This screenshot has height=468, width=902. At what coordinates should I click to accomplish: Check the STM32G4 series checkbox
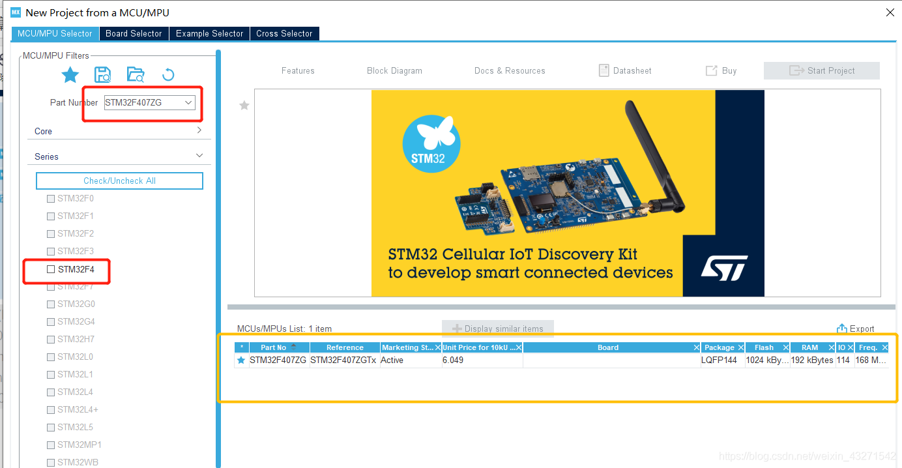pos(51,321)
